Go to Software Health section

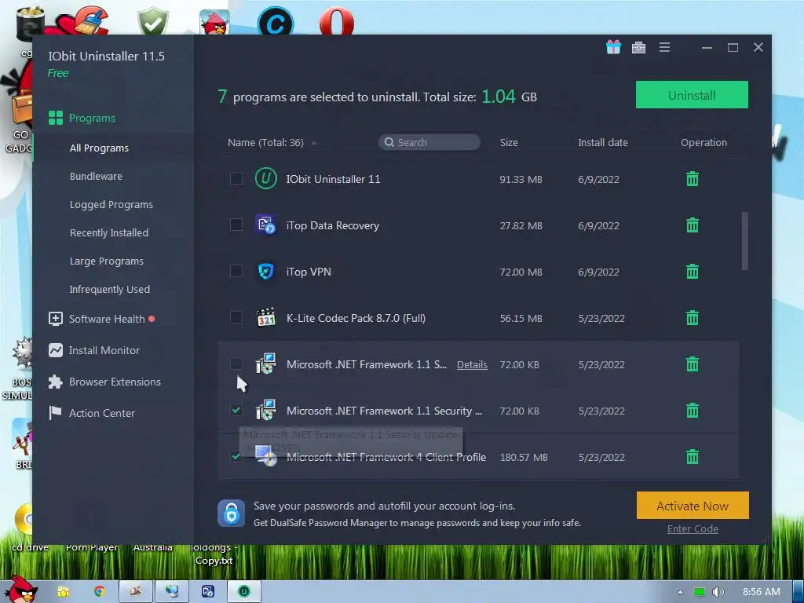click(107, 319)
